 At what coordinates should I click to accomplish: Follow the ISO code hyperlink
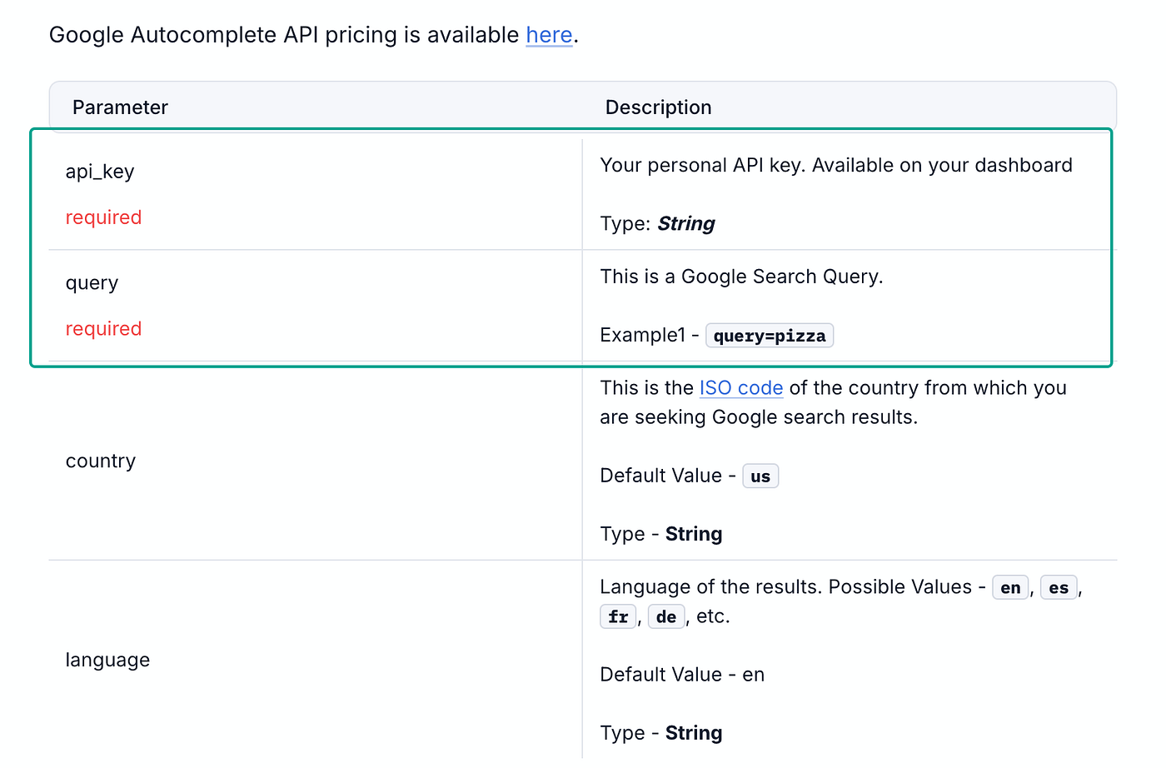tap(740, 388)
